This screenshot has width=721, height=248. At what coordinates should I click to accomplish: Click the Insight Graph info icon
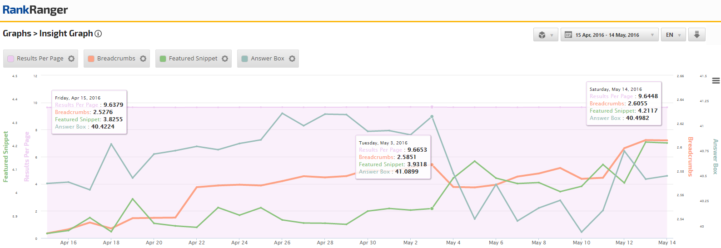pyautogui.click(x=98, y=34)
